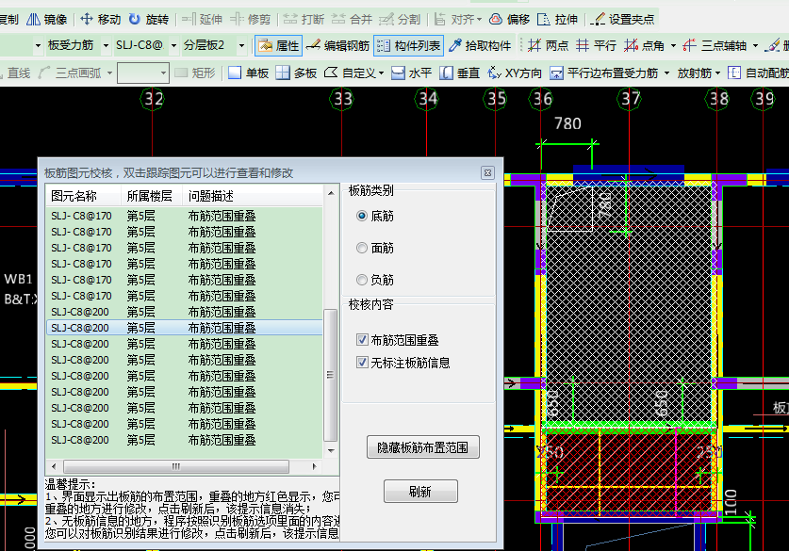Open the 属性 properties panel
The height and width of the screenshot is (551, 789).
[x=278, y=46]
